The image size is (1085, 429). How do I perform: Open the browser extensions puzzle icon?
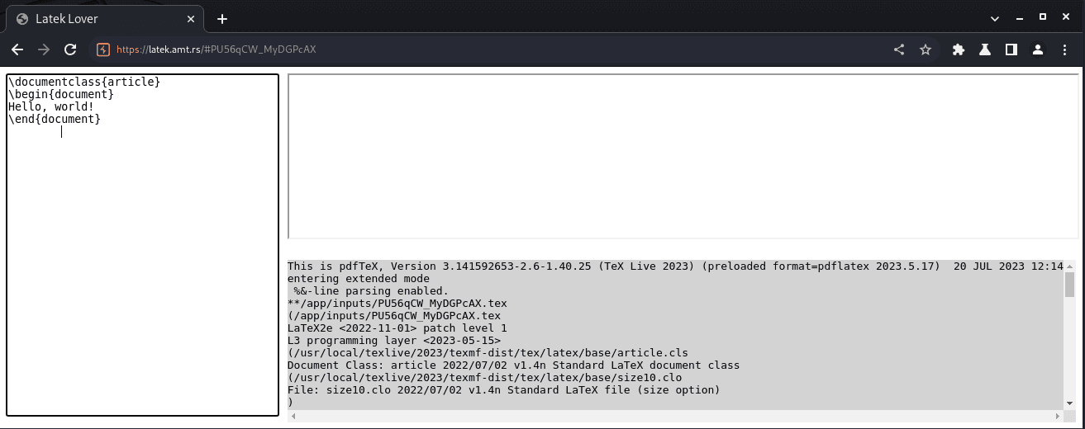pyautogui.click(x=959, y=49)
